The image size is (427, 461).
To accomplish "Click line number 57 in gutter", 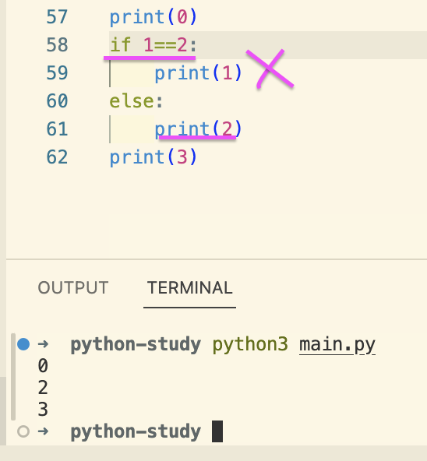I will tap(57, 17).
